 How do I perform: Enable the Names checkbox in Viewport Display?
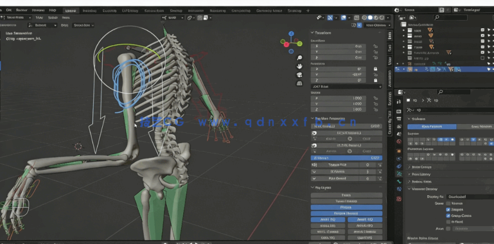[x=448, y=204]
